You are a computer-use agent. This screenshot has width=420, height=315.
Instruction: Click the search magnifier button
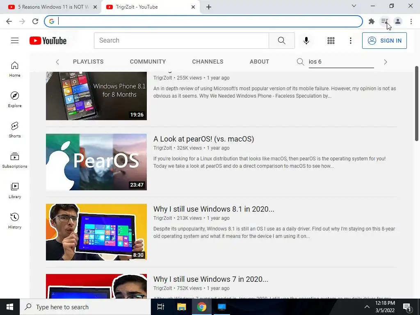[x=281, y=41]
